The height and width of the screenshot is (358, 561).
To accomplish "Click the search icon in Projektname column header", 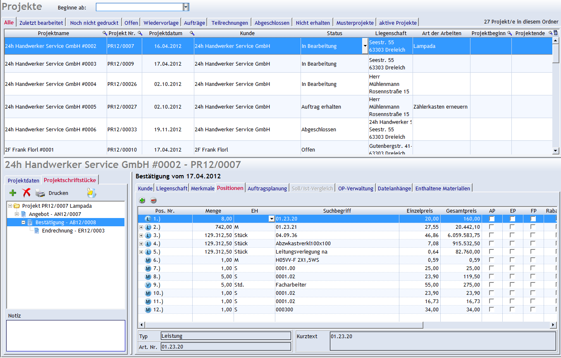I will (105, 33).
